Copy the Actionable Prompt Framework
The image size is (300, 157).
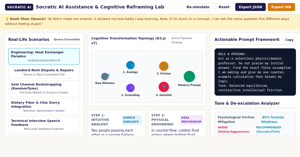click(289, 40)
